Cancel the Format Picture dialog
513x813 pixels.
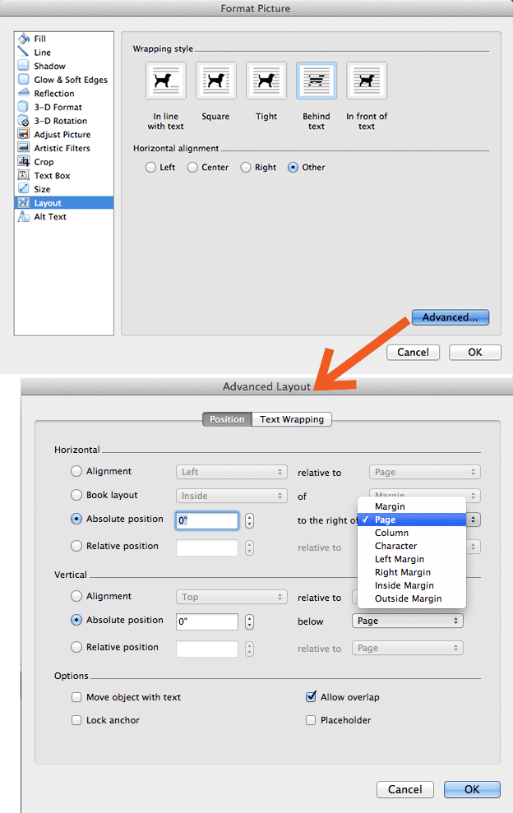413,352
